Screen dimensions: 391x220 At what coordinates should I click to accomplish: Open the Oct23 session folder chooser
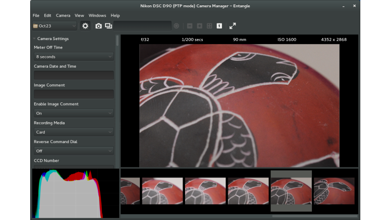[55, 26]
